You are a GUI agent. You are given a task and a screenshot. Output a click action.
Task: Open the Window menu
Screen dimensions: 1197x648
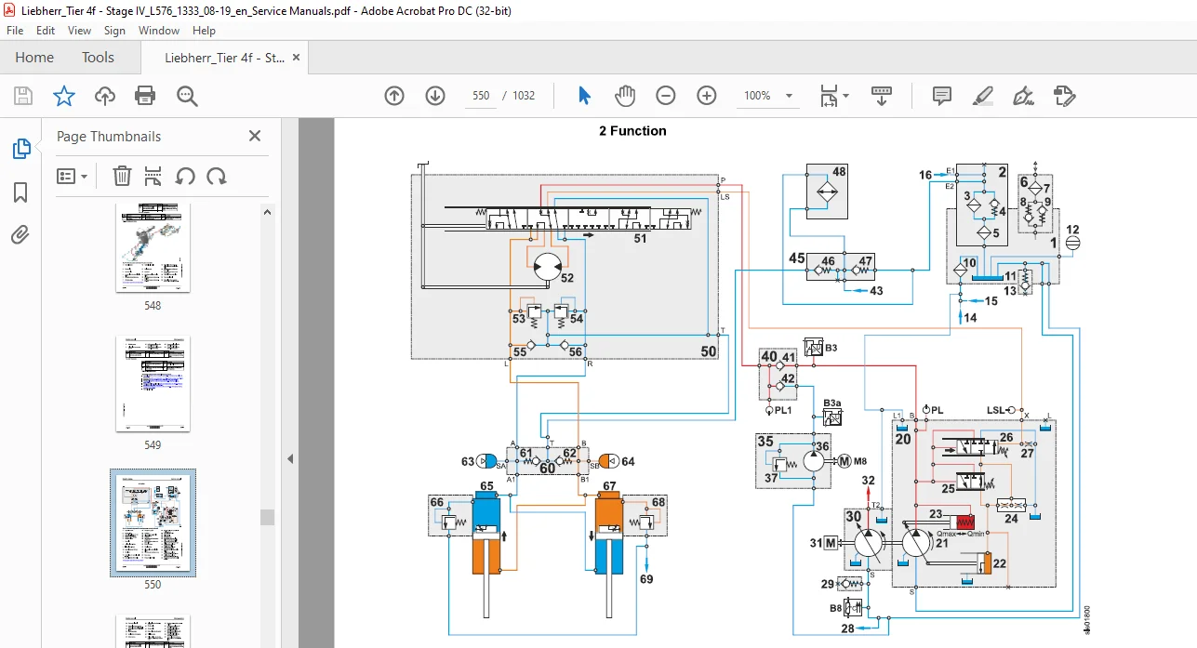click(159, 31)
